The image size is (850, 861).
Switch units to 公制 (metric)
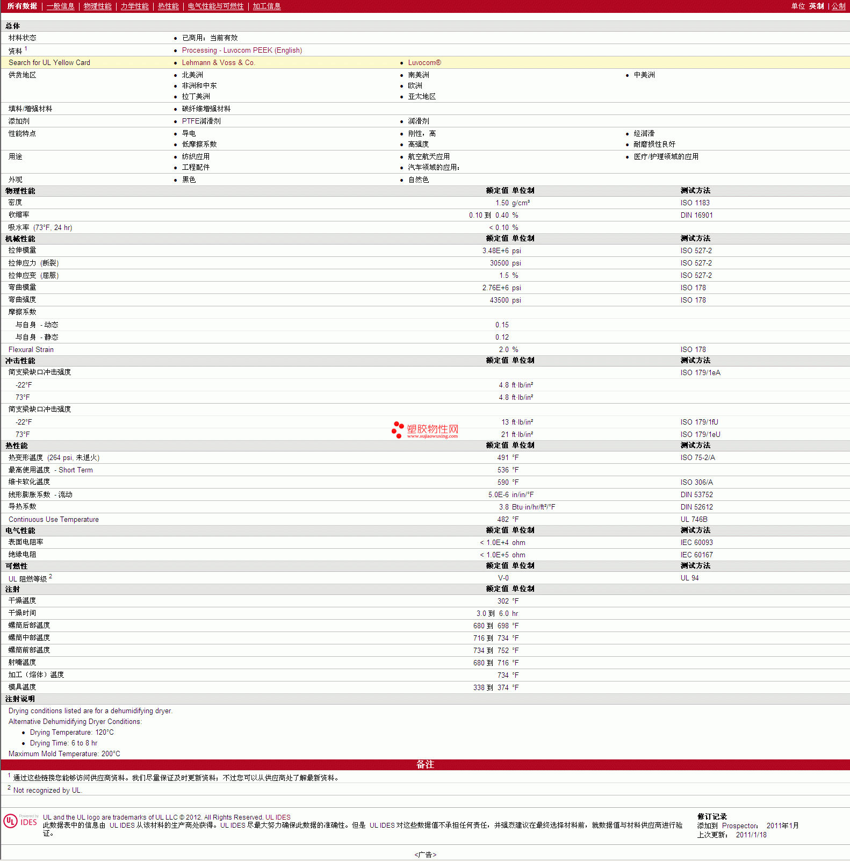pyautogui.click(x=838, y=6)
